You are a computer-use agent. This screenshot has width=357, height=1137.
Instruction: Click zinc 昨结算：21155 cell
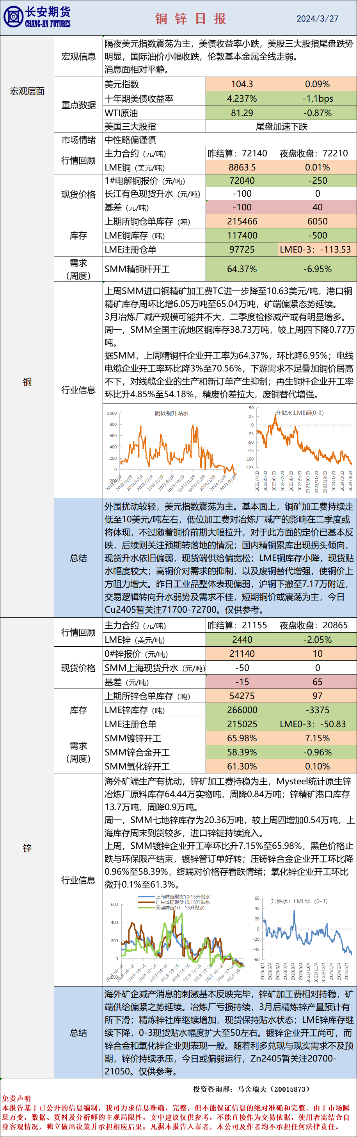coord(242,625)
